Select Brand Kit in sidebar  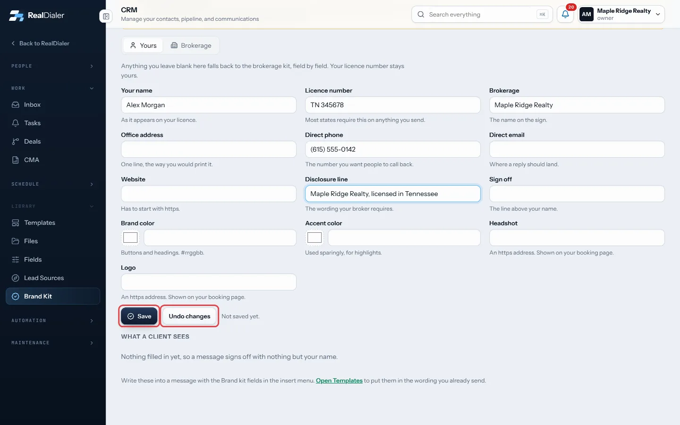click(x=53, y=297)
